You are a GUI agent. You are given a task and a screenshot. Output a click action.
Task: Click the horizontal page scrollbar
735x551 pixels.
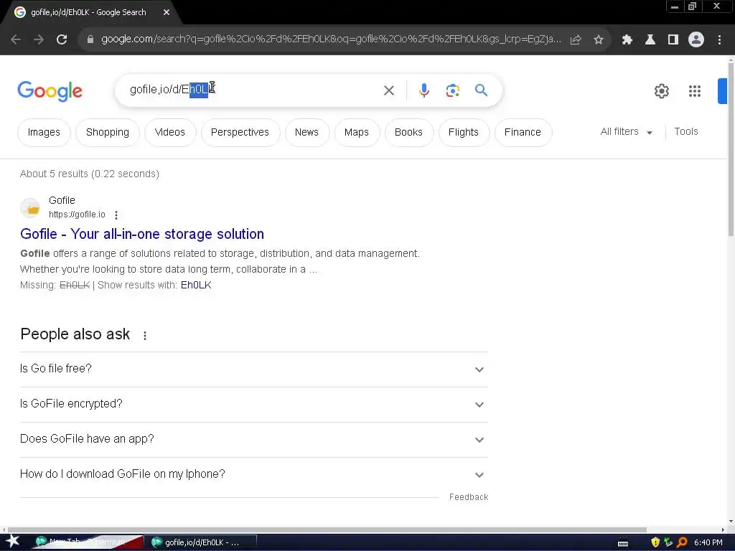point(327,530)
